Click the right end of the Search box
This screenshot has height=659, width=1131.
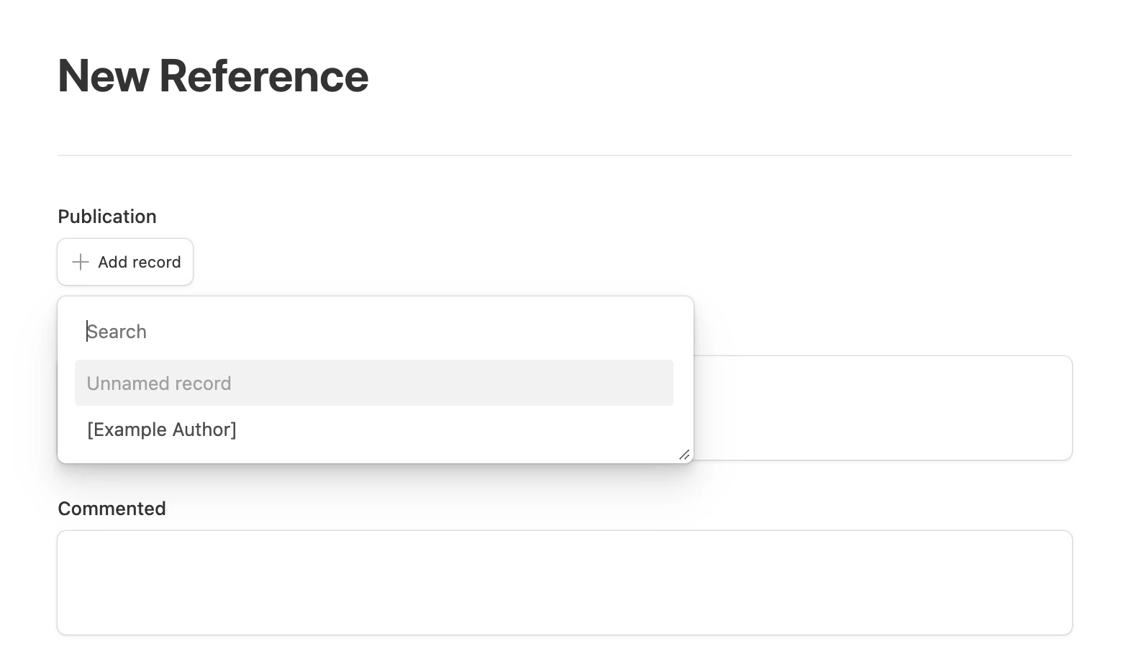coord(648,332)
